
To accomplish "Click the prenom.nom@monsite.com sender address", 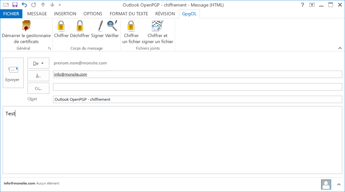I will tap(80, 63).
